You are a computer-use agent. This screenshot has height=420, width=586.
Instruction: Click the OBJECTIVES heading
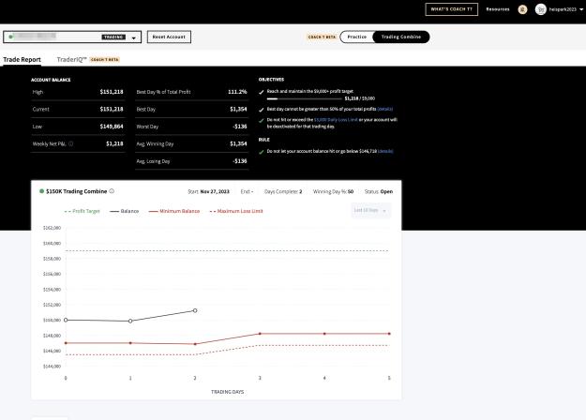tap(271, 80)
